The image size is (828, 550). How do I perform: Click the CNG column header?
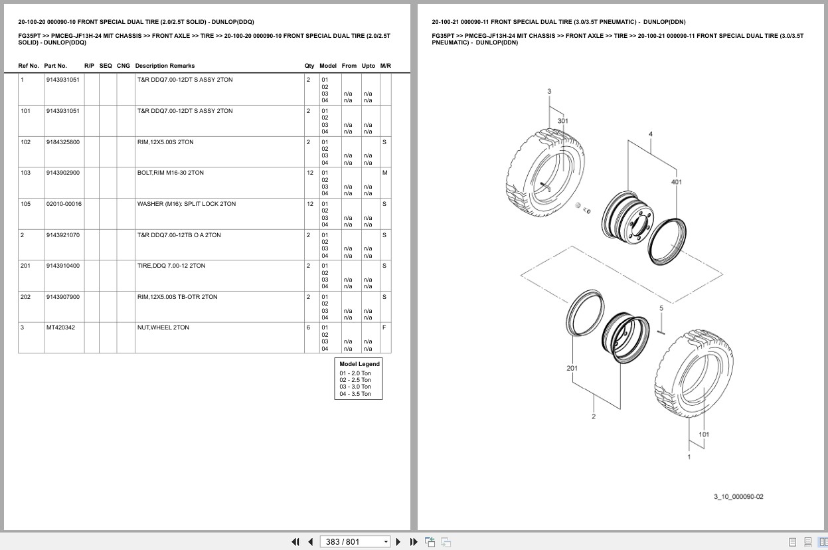[x=124, y=66]
